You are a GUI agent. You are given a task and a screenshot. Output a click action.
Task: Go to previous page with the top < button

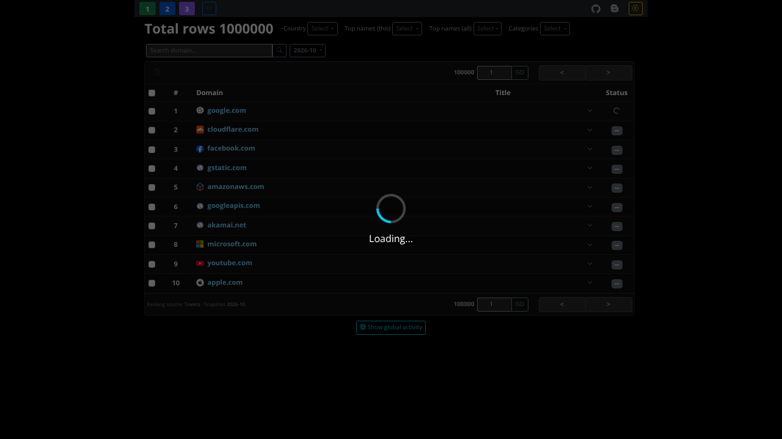pos(562,73)
